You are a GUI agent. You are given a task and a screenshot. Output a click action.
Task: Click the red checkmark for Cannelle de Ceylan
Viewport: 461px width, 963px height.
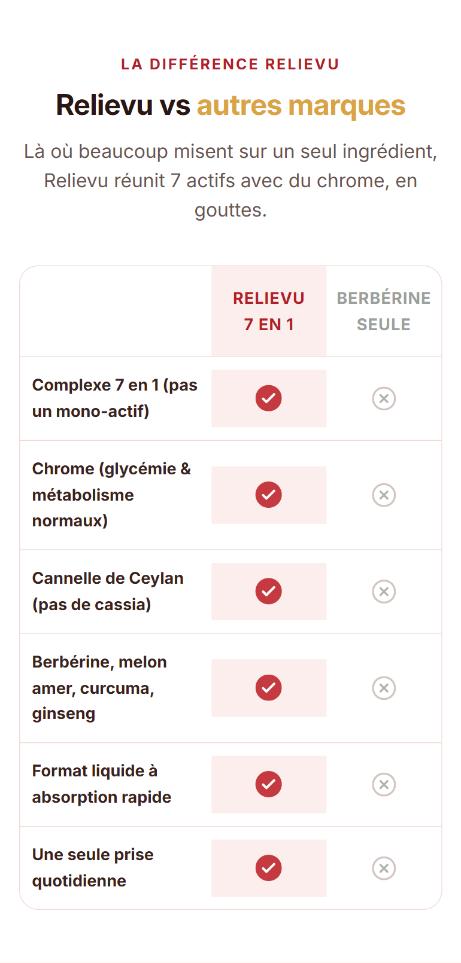(269, 591)
